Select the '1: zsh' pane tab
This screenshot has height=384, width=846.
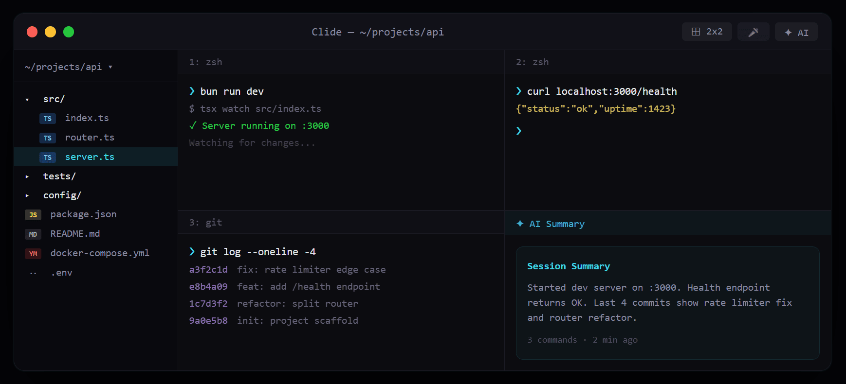205,62
